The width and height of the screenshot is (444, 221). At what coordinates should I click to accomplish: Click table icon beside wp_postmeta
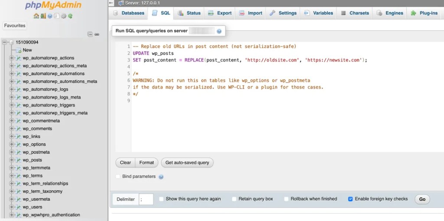pyautogui.click(x=19, y=152)
